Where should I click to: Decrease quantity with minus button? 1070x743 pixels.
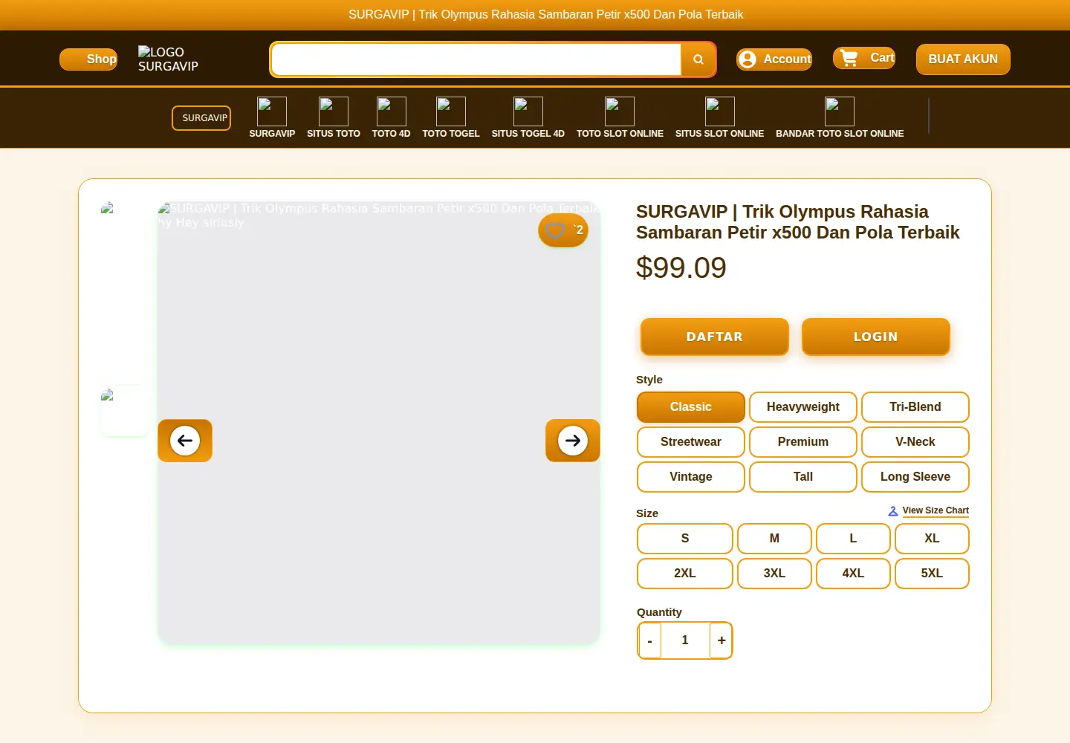click(x=649, y=640)
